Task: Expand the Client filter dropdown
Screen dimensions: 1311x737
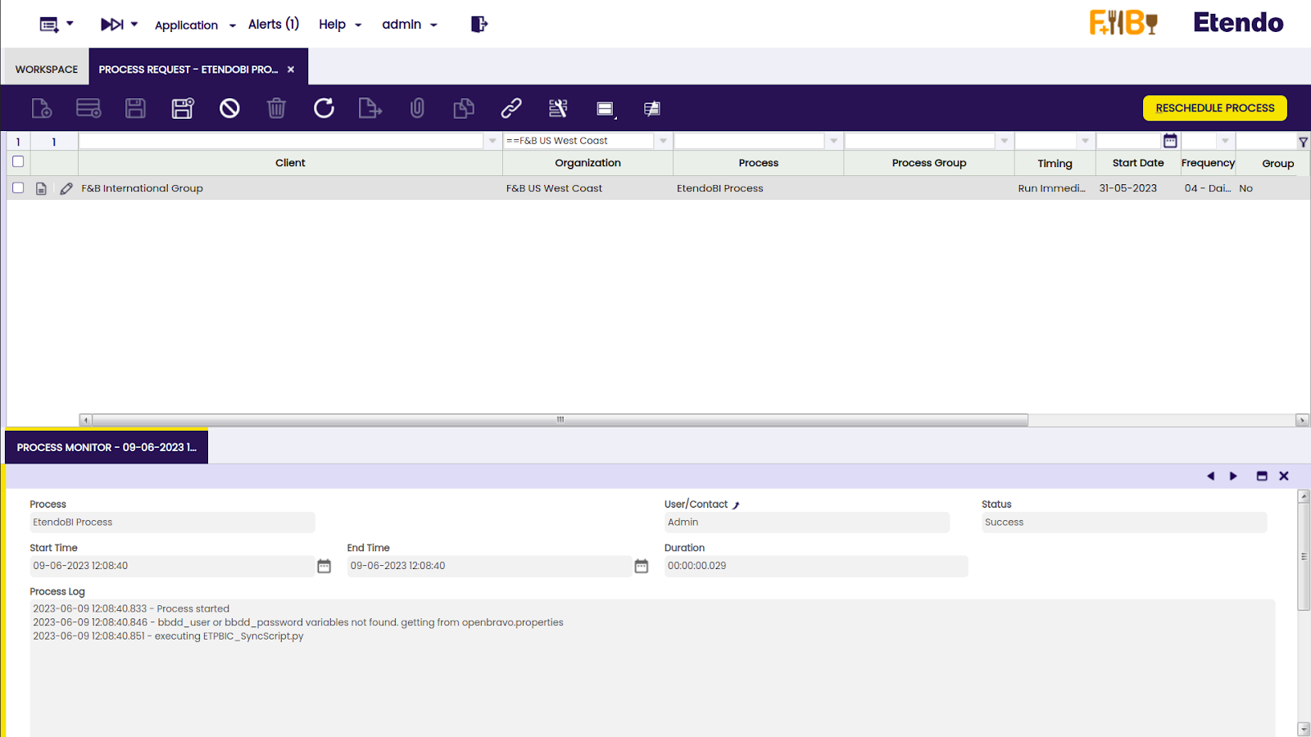Action: point(492,141)
